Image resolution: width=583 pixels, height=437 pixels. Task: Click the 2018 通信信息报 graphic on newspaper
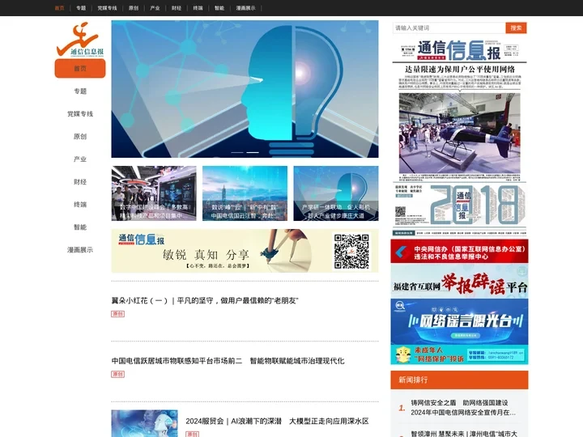(476, 205)
